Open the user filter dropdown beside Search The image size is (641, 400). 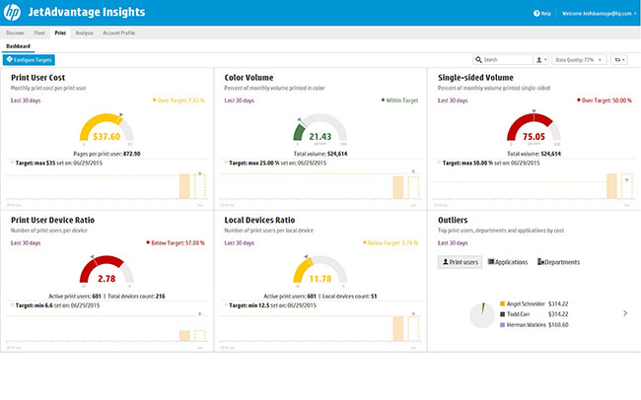tap(541, 60)
